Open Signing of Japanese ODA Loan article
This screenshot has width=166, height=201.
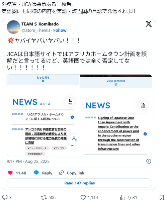coord(119,133)
